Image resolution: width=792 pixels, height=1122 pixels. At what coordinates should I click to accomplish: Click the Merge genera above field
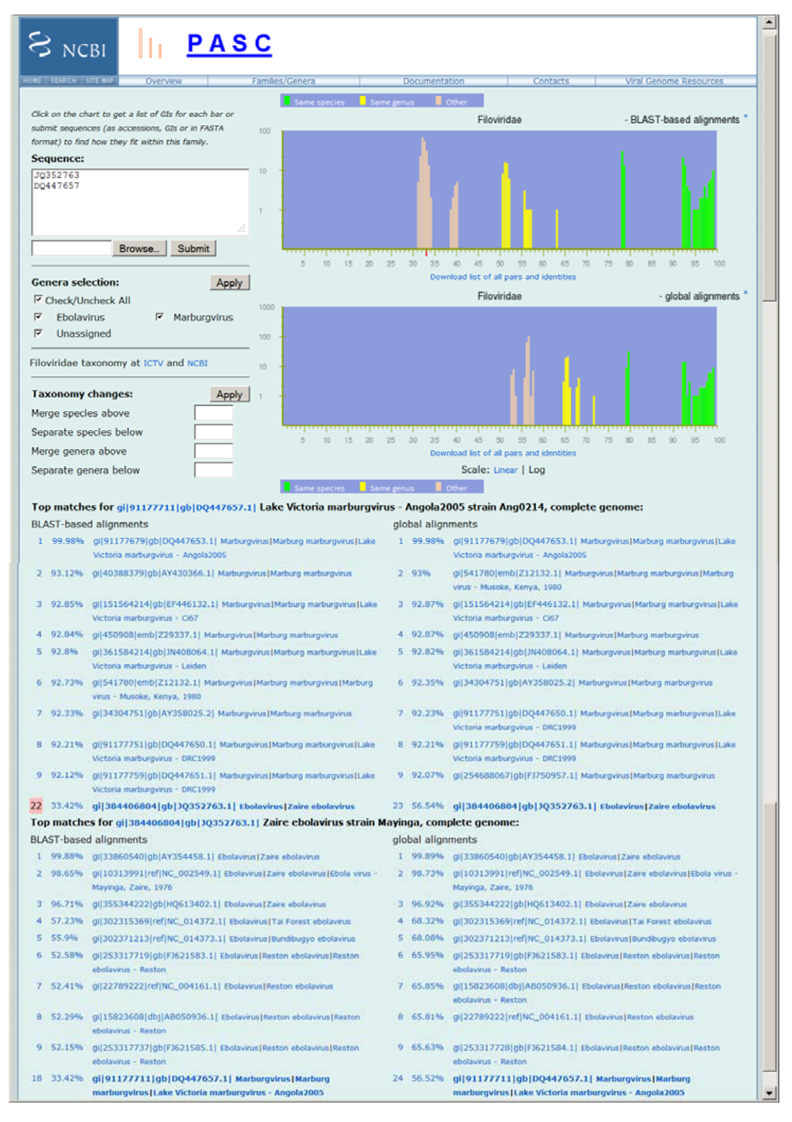click(x=213, y=451)
